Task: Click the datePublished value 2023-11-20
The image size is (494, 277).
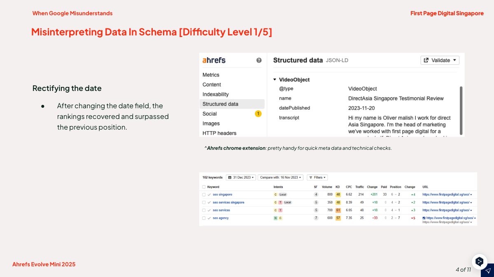Action: coord(361,108)
